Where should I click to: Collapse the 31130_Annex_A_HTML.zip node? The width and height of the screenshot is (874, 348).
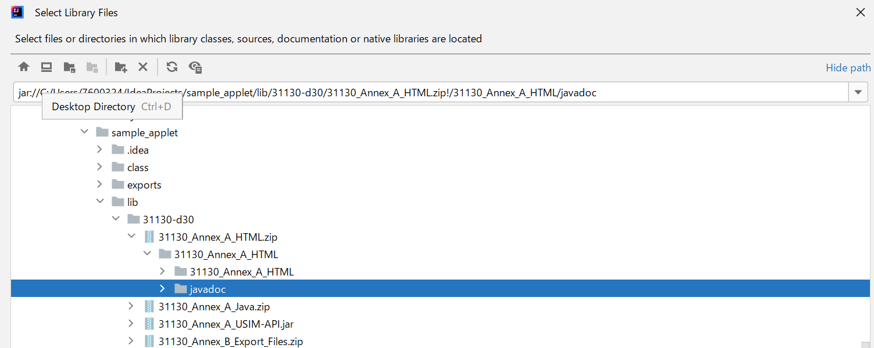(x=131, y=237)
